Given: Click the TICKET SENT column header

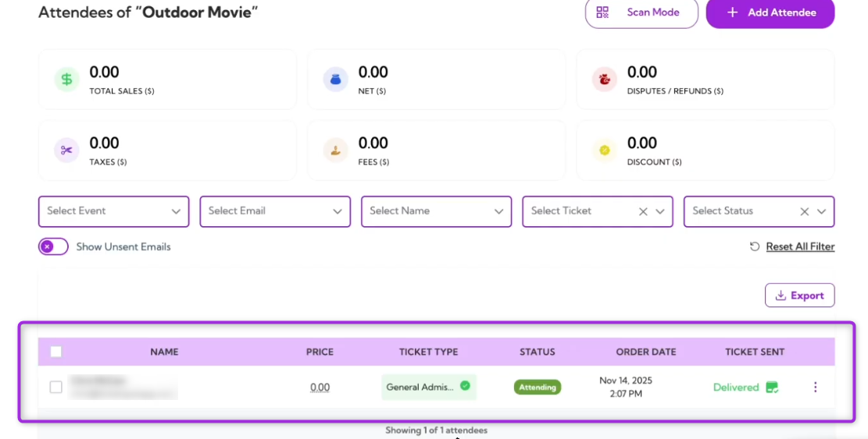Looking at the screenshot, I should (755, 352).
